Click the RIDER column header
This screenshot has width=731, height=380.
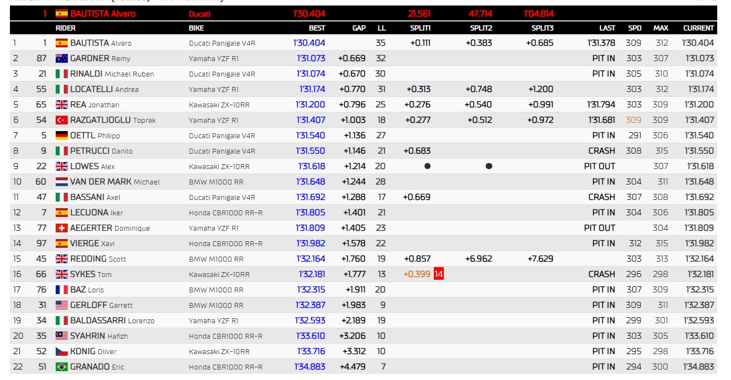click(x=66, y=28)
